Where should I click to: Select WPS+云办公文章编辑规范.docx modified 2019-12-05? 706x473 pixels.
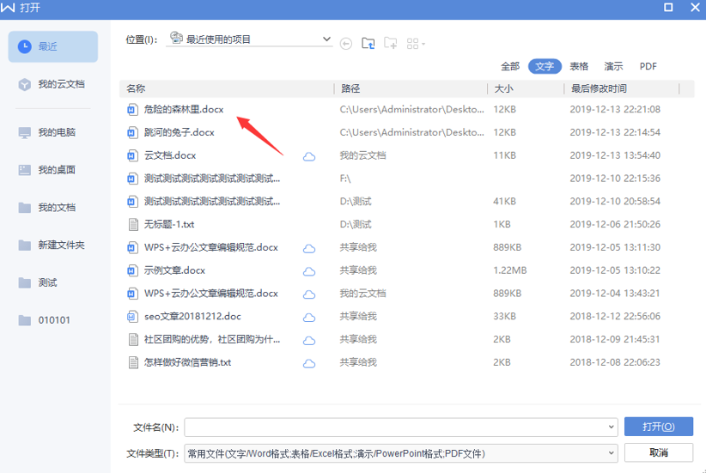coord(210,247)
